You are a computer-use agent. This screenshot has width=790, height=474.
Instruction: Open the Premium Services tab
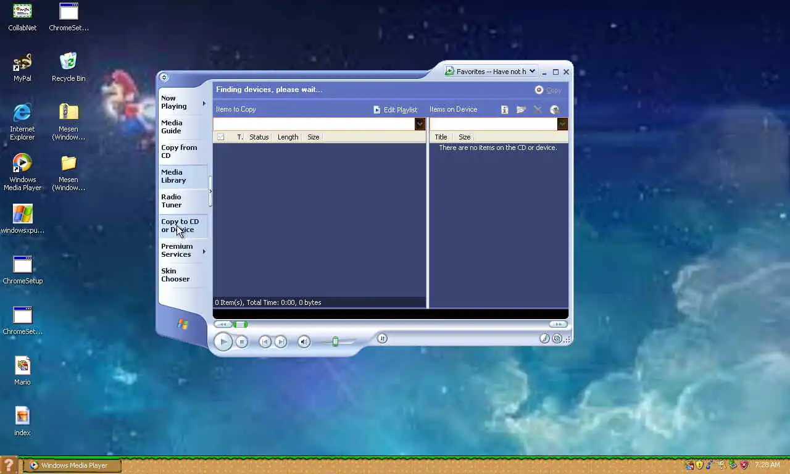(x=177, y=251)
